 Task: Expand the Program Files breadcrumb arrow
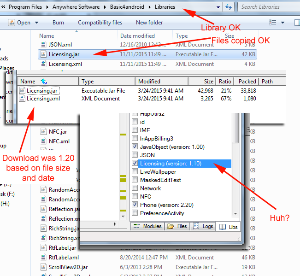tap(47, 7)
